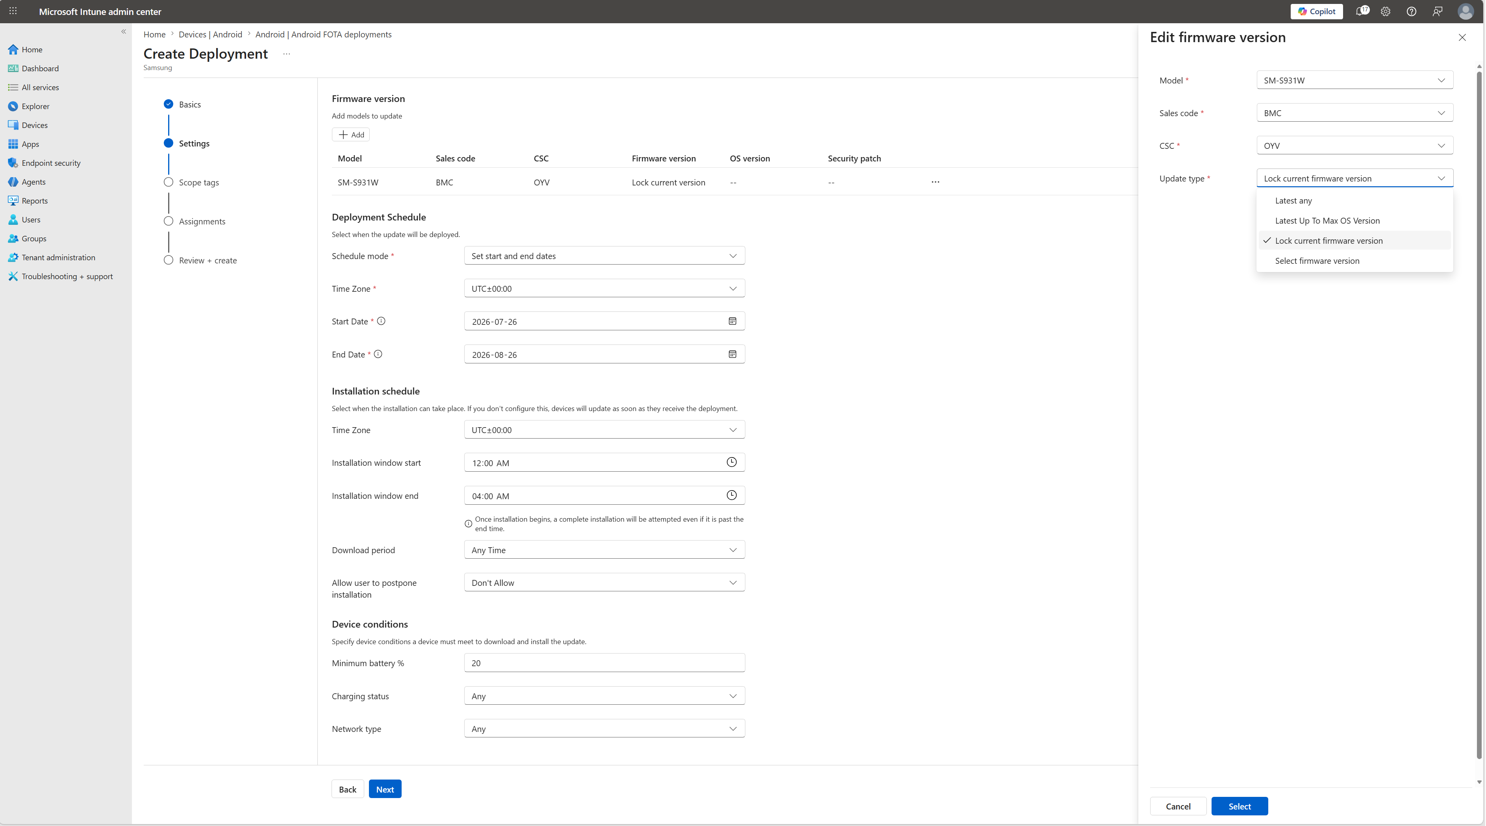Click the Back button
Screen dimensions: 1486x826
pyautogui.click(x=347, y=789)
